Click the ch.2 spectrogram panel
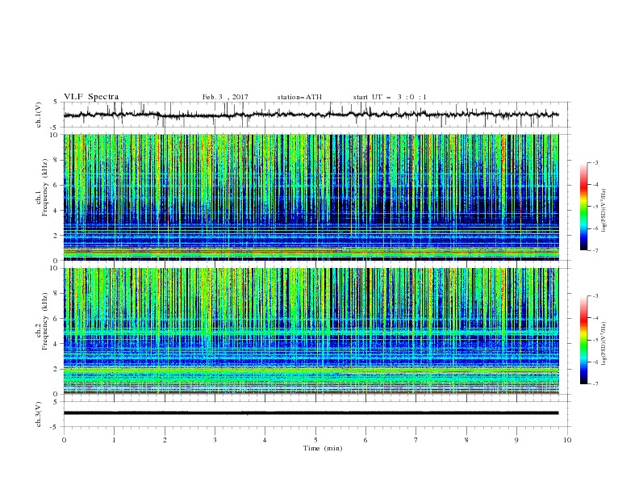The image size is (639, 494). tap(311, 331)
